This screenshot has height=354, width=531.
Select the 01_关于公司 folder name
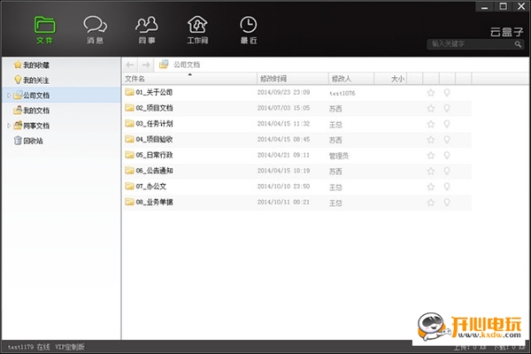[154, 92]
